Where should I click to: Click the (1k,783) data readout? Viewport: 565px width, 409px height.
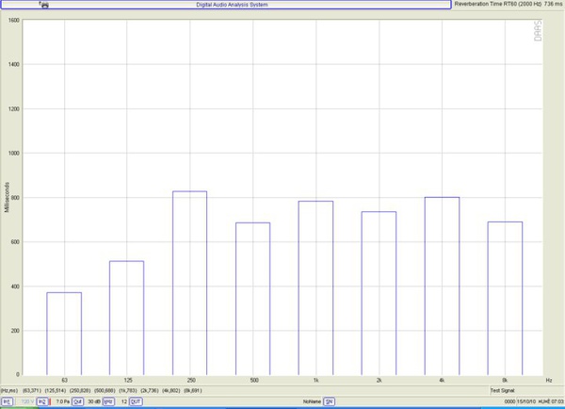pos(128,390)
